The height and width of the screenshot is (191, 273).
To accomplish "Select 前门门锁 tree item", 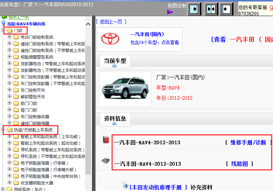I will tap(29, 103).
